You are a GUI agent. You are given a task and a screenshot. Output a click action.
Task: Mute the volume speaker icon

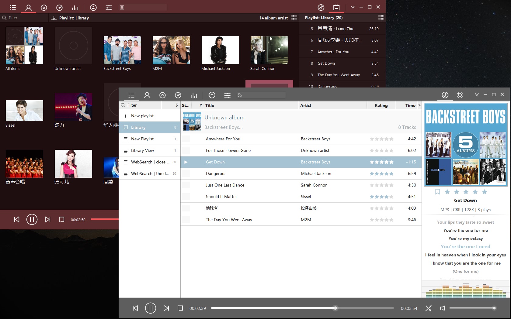(443, 308)
